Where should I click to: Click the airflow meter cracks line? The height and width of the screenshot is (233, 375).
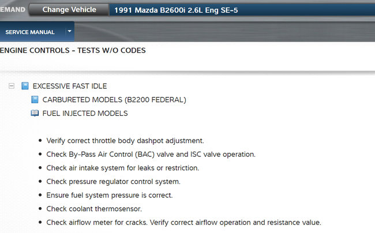(183, 222)
